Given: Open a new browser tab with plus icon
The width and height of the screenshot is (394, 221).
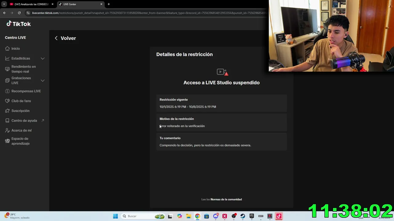Looking at the screenshot, I should 109,4.
